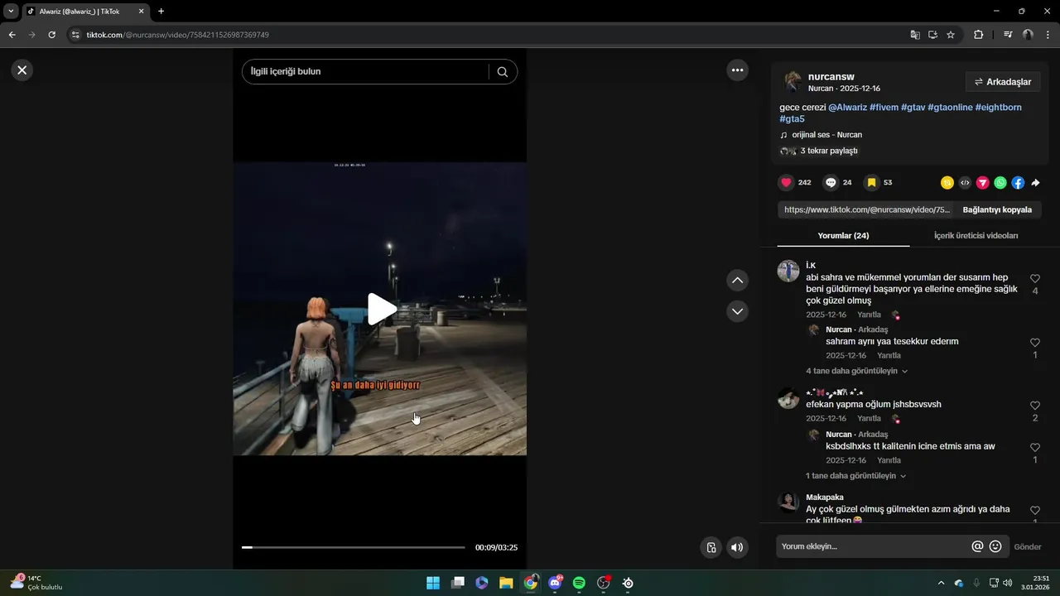Viewport: 1060px width, 596px height.
Task: Click the Arkadaşlar button
Action: [1003, 82]
